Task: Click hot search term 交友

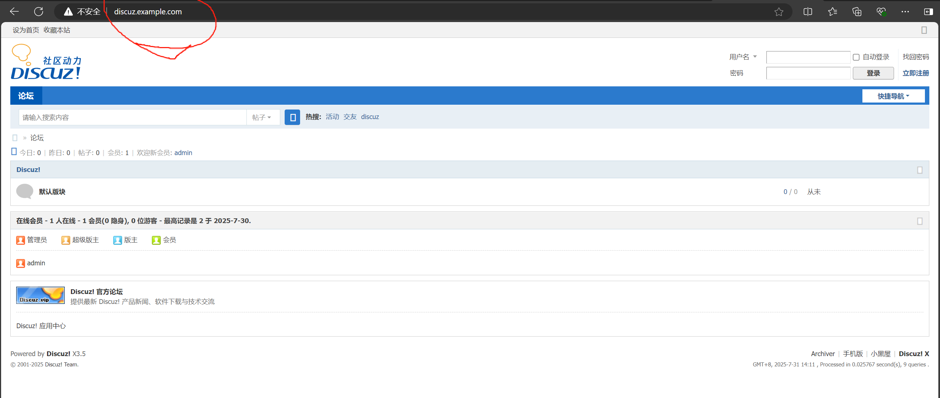Action: pos(350,117)
